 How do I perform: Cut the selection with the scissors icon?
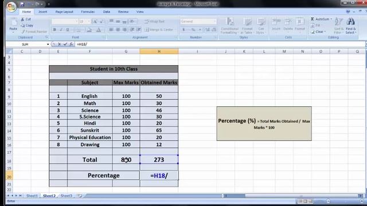(22, 19)
